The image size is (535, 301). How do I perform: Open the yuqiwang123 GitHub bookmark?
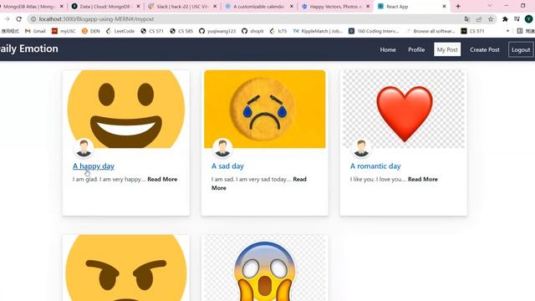[217, 31]
